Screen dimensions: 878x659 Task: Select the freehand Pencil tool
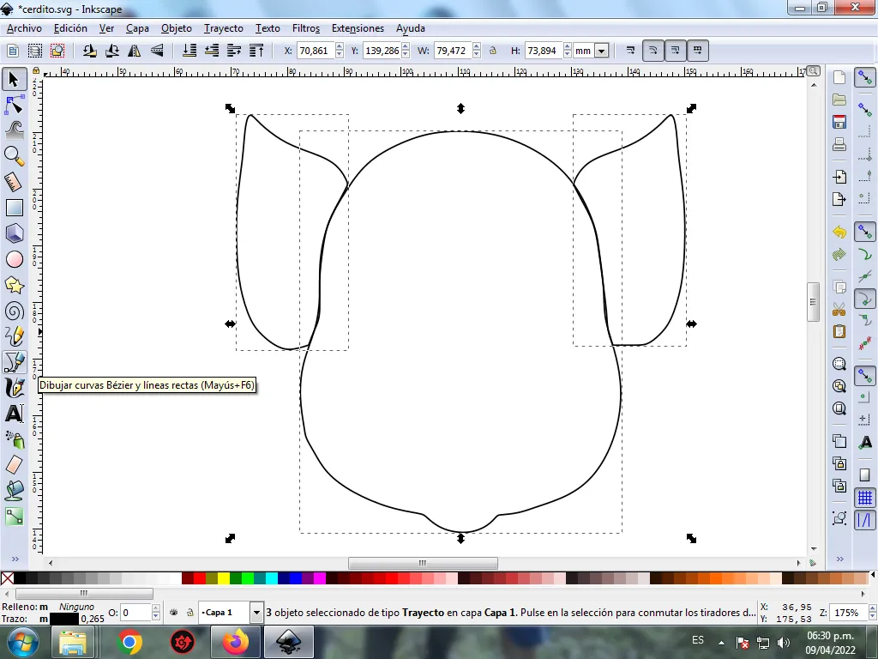pos(14,336)
